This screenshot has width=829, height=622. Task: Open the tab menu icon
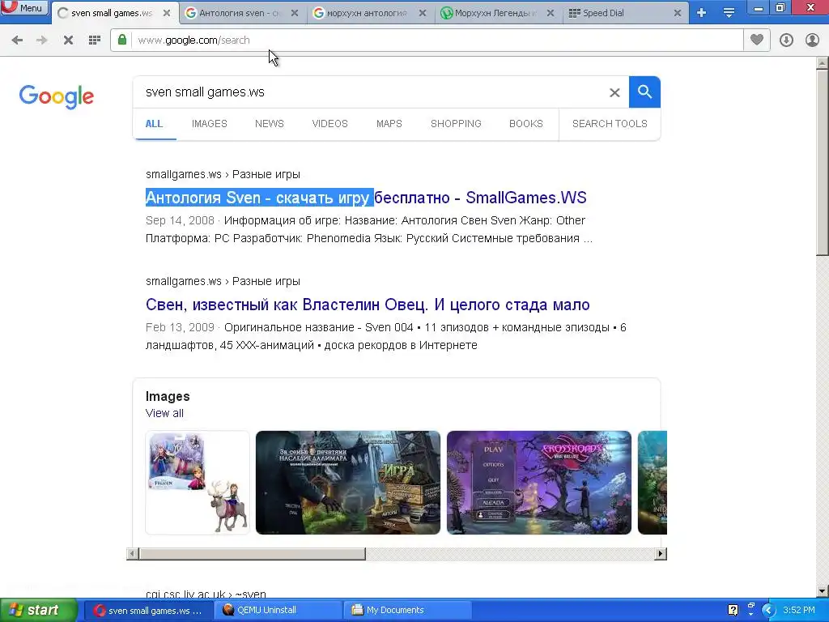(729, 13)
